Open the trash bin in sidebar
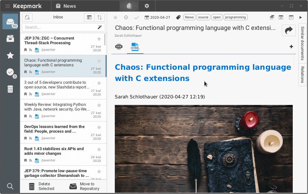308x194 pixels. (10, 89)
